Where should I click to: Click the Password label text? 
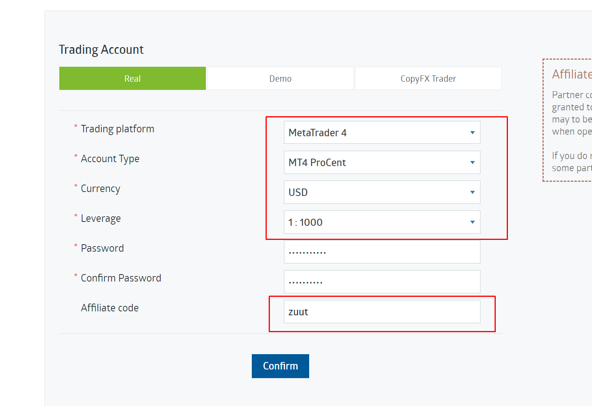click(x=102, y=248)
